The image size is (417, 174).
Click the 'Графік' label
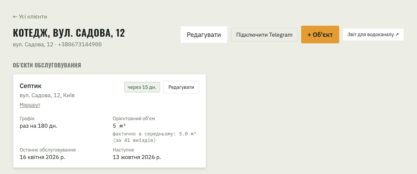point(27,119)
